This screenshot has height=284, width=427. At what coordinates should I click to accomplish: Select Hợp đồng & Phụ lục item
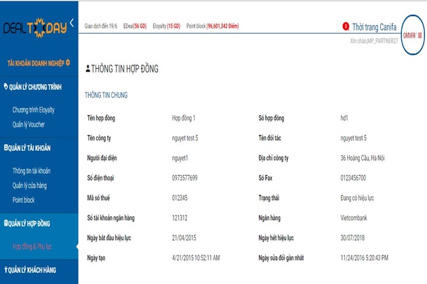click(32, 247)
